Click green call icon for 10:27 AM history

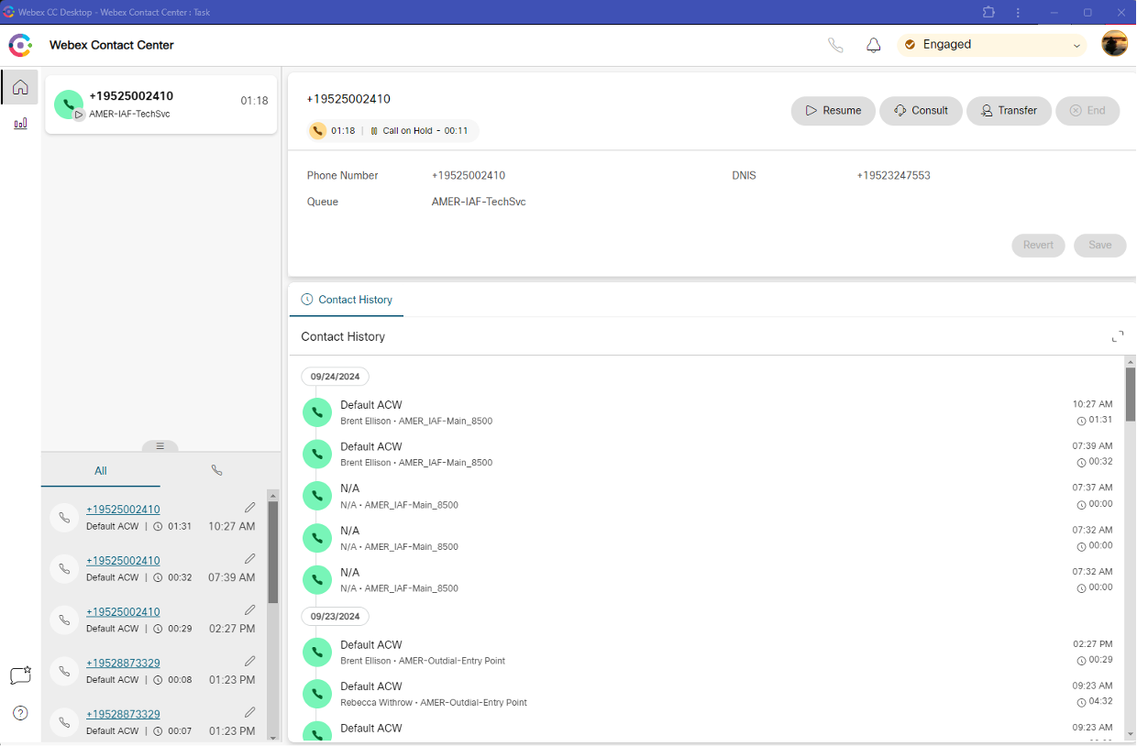(x=317, y=412)
